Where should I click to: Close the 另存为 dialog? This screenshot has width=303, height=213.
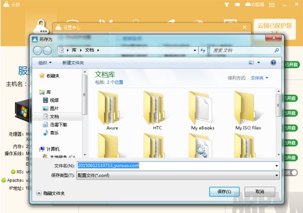pyautogui.click(x=273, y=38)
